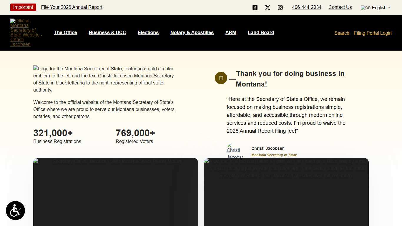Open The Office menu

click(66, 32)
